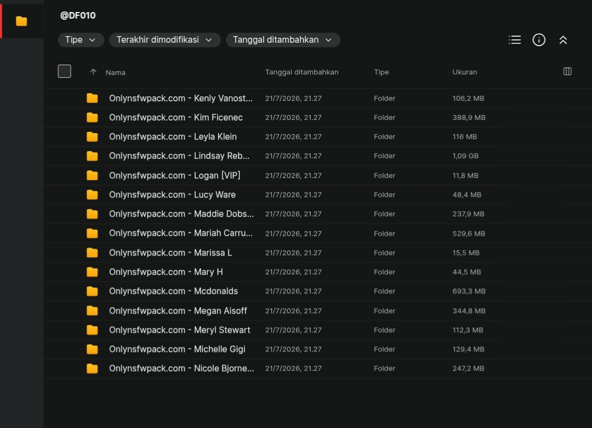Open the Mariah Carru... folder name

click(x=181, y=233)
